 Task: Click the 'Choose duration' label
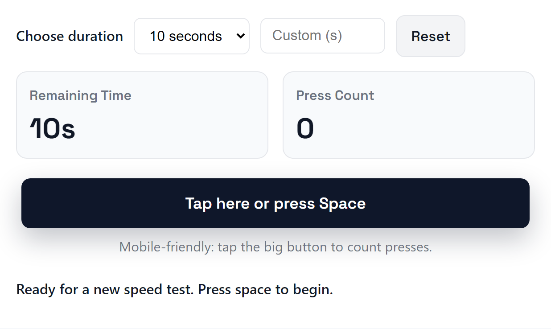70,36
